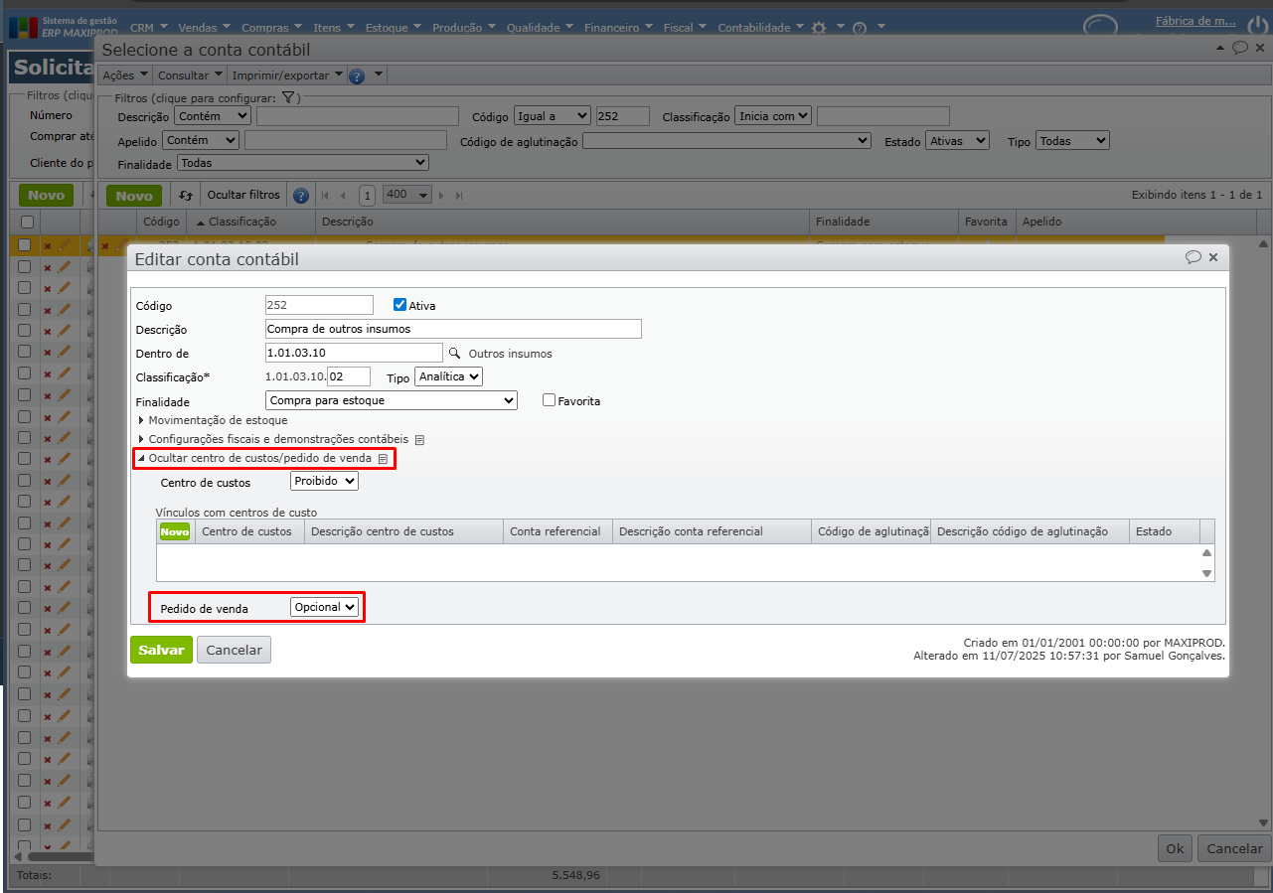Click the green Salvar button

[x=161, y=650]
